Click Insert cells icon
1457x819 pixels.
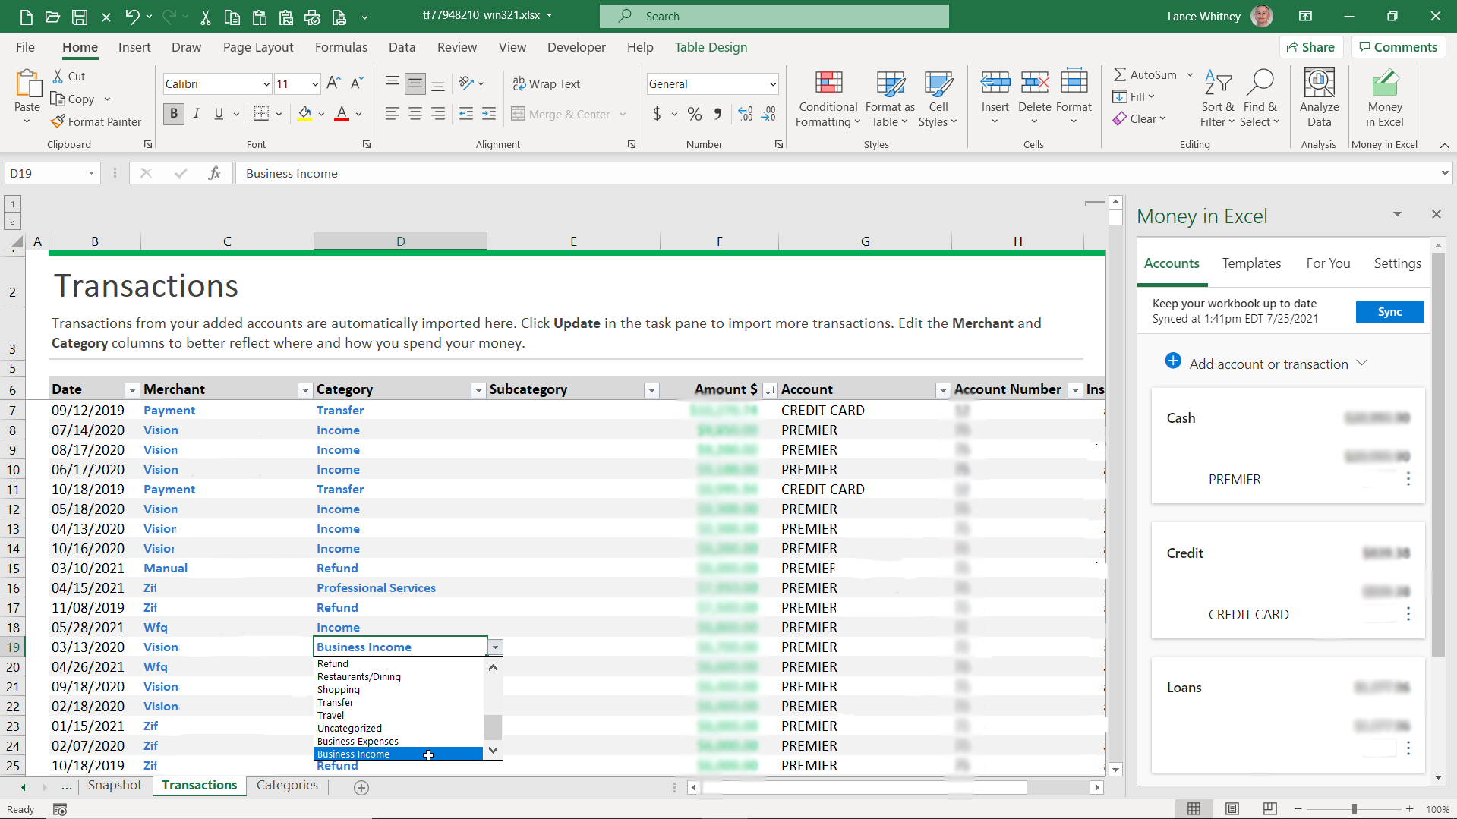tap(995, 82)
